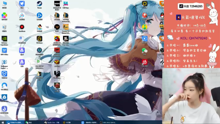Screen dimensions: 220x124
Task: Launch the WeGame shortcut
Action: (39, 40)
